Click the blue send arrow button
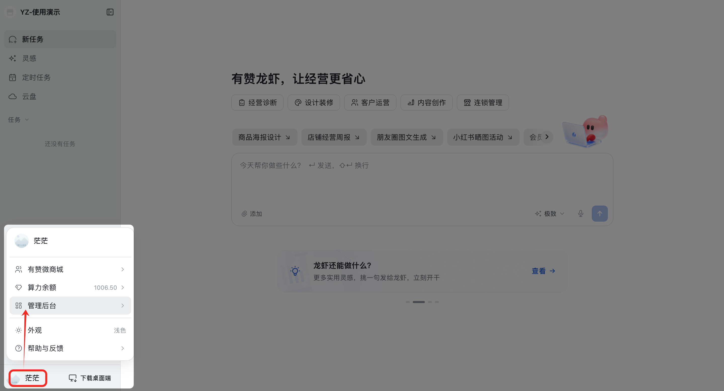The image size is (724, 391). point(600,214)
